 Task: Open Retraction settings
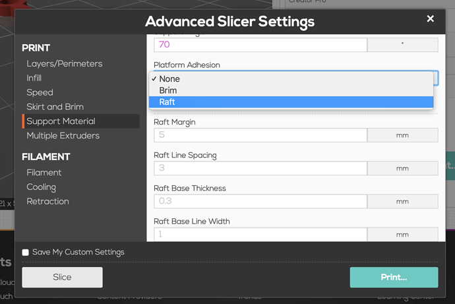[x=48, y=201]
